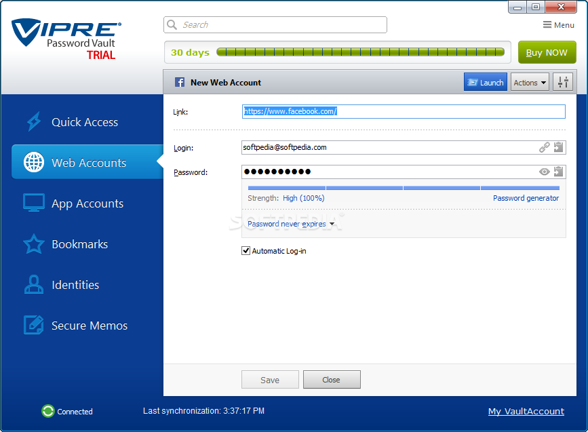The height and width of the screenshot is (432, 588).
Task: Open My VaultAccount link
Action: coord(526,412)
